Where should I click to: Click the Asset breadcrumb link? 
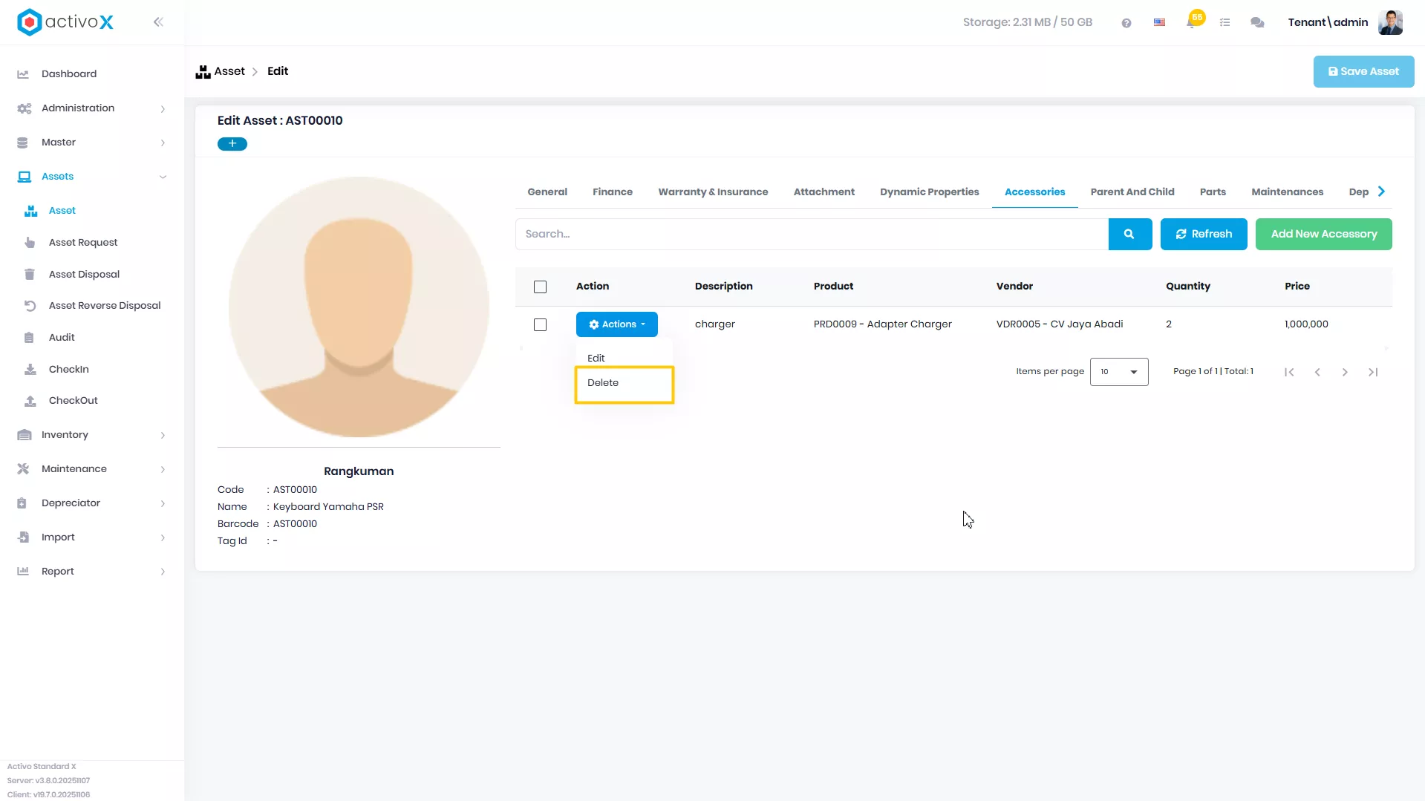pos(229,71)
